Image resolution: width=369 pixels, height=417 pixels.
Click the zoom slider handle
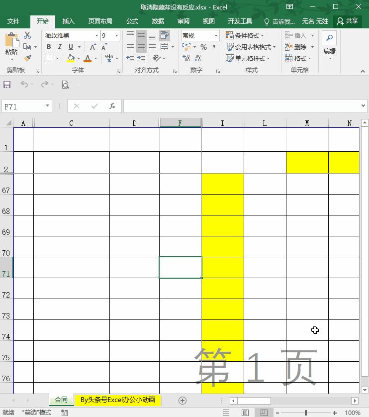click(306, 413)
